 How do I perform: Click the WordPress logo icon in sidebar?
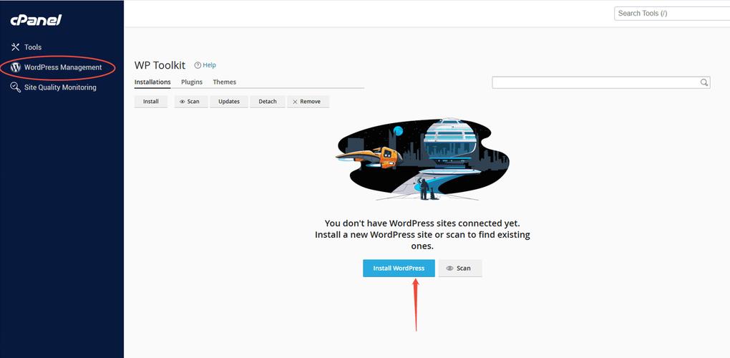pyautogui.click(x=15, y=67)
